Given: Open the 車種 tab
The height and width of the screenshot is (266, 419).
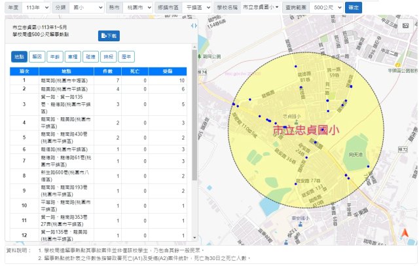Looking at the screenshot, I should pyautogui.click(x=73, y=57).
